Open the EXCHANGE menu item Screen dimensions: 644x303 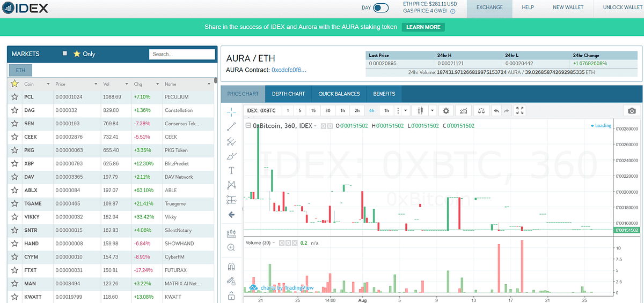[x=489, y=7]
